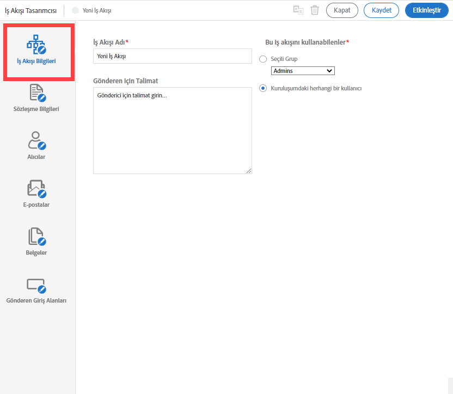Image resolution: width=453 pixels, height=394 pixels.
Task: Click the Kapat button
Action: click(x=342, y=10)
